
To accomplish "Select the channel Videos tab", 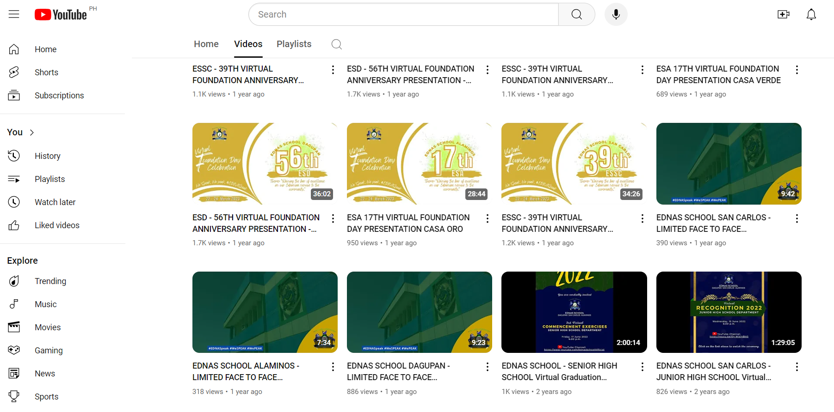I will click(248, 44).
